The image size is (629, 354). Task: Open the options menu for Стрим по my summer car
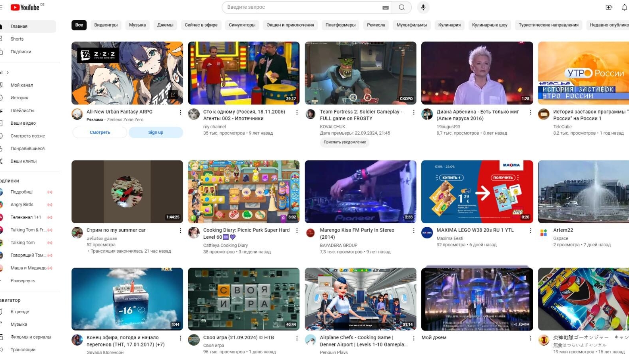180,230
